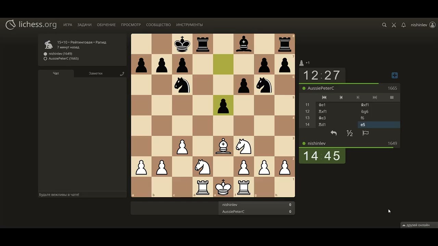Select the white rook on f1
This screenshot has width=438, height=246.
click(x=244, y=187)
